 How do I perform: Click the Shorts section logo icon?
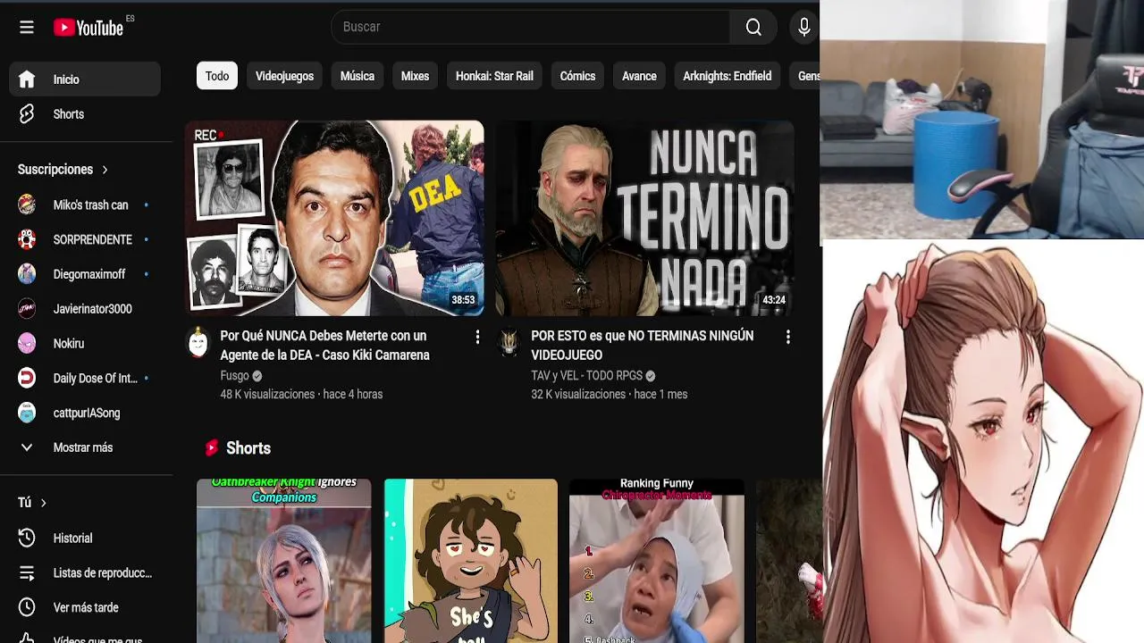pos(211,448)
